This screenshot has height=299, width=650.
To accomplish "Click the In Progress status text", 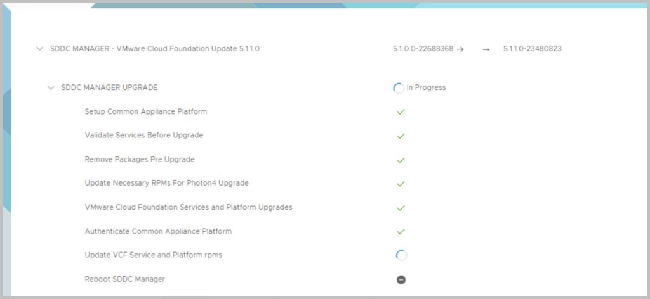I will point(426,87).
